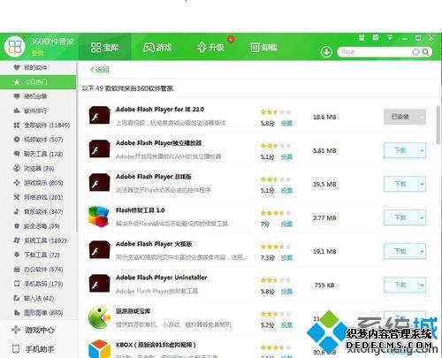Click Adobe Flash Player for IE icon

click(99, 116)
